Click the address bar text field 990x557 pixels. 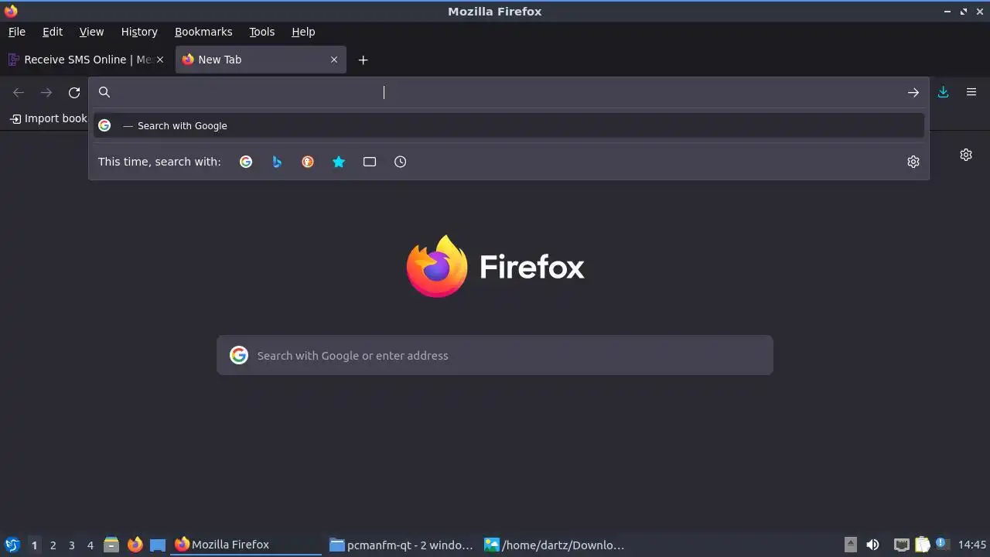[510, 92]
